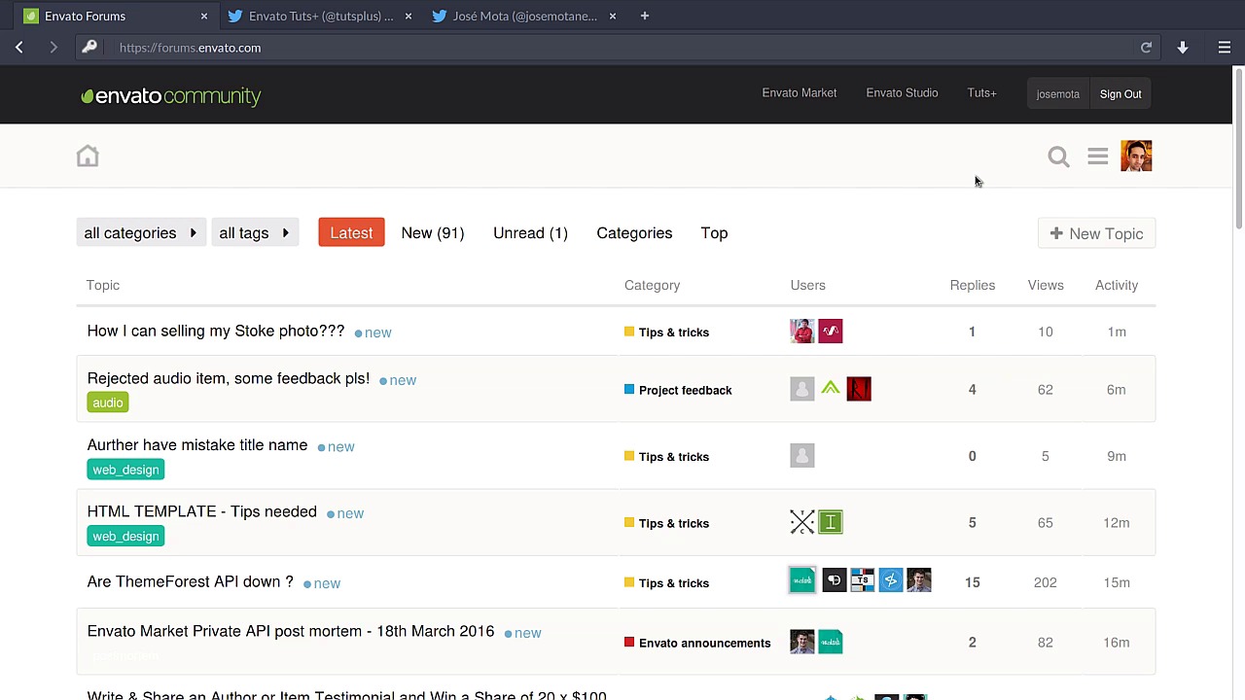Click web_design tag under HTML TEMPLATE topic
This screenshot has width=1245, height=700.
[x=125, y=537]
